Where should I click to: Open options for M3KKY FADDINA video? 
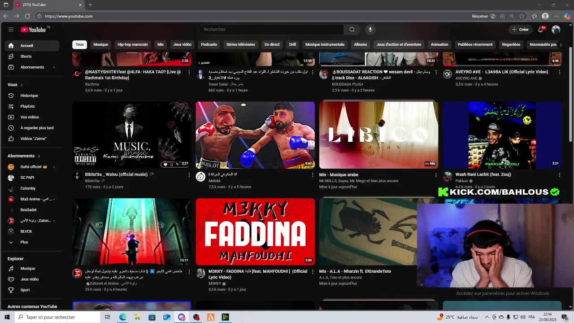point(313,272)
